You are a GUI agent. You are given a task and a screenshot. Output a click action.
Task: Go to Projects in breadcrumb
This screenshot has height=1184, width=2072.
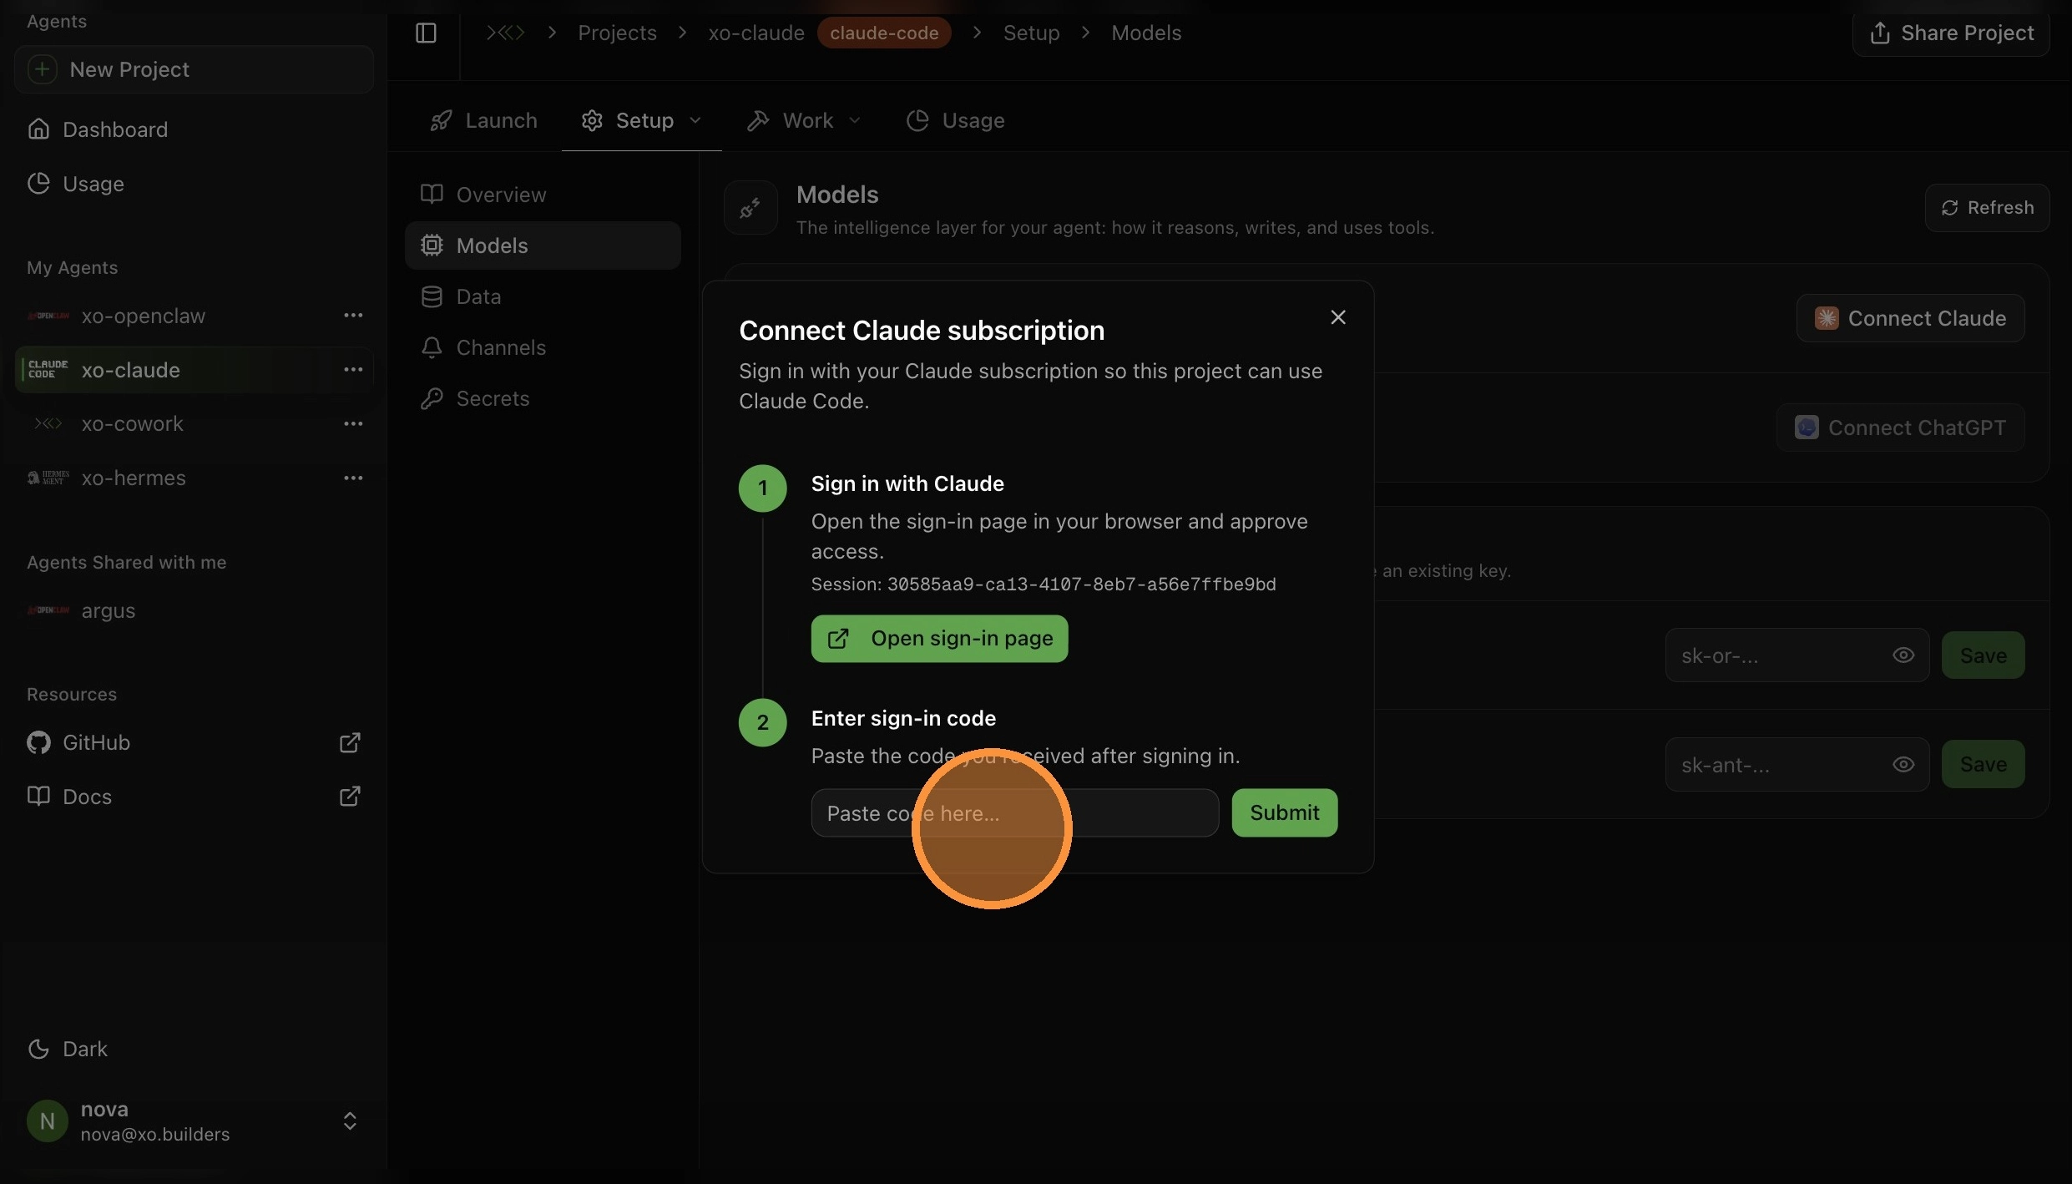[617, 33]
